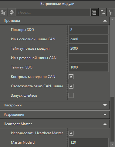Click the pin icon in toolbar

click(111, 12)
